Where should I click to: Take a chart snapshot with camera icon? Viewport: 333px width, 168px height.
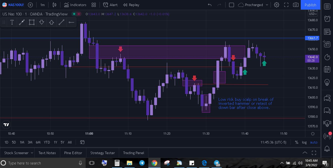pyautogui.click(x=296, y=5)
